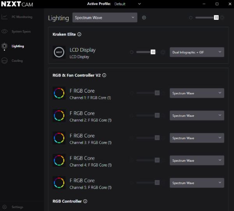Open the Dual Infographic + GIF dropdown
This screenshot has width=234, height=211.
(x=197, y=52)
